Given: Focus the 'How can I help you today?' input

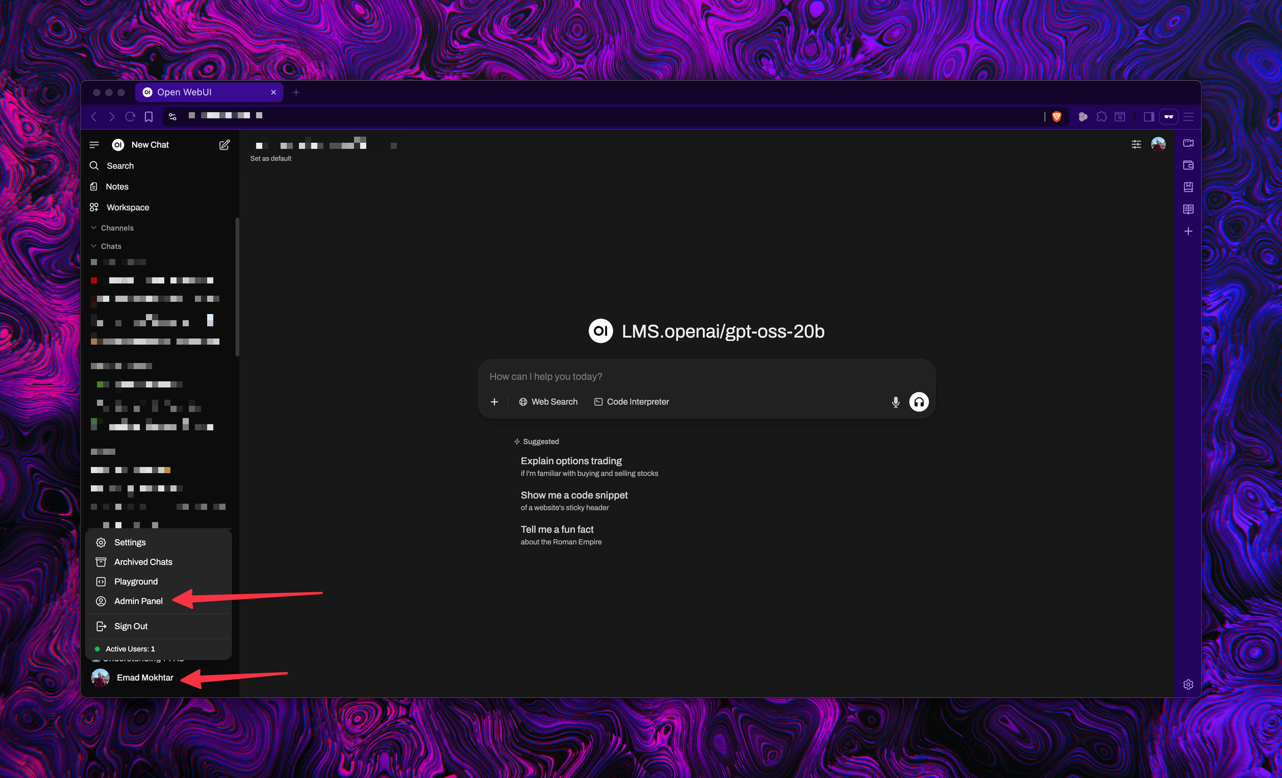Looking at the screenshot, I should click(706, 376).
